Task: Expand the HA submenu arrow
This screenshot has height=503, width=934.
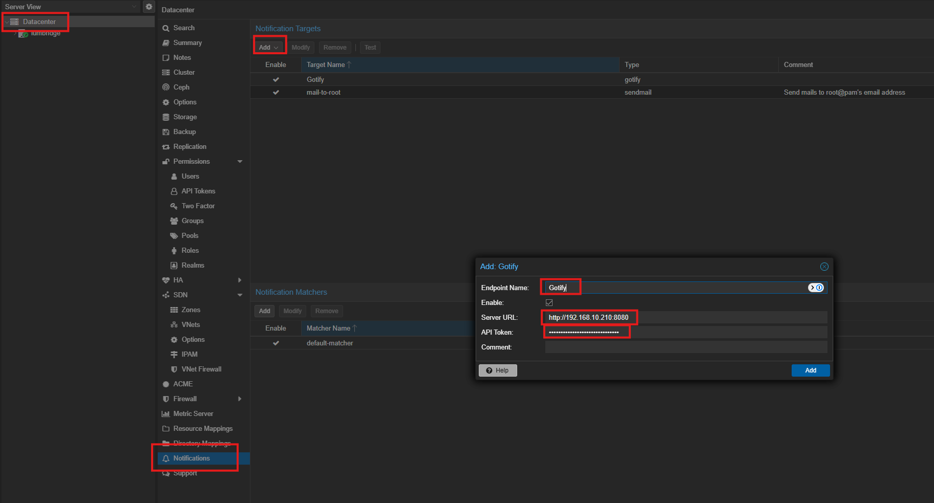Action: [240, 280]
